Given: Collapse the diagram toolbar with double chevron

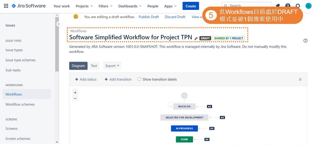Looking at the screenshot, I should tap(300, 79).
